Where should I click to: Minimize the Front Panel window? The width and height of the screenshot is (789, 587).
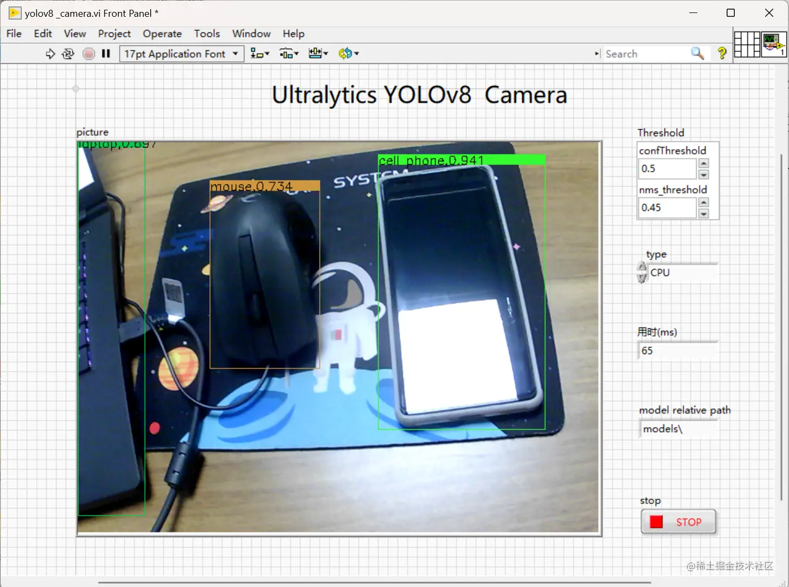693,13
